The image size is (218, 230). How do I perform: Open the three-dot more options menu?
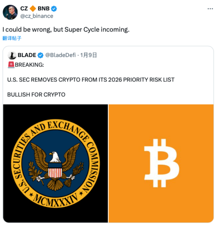pyautogui.click(x=210, y=9)
